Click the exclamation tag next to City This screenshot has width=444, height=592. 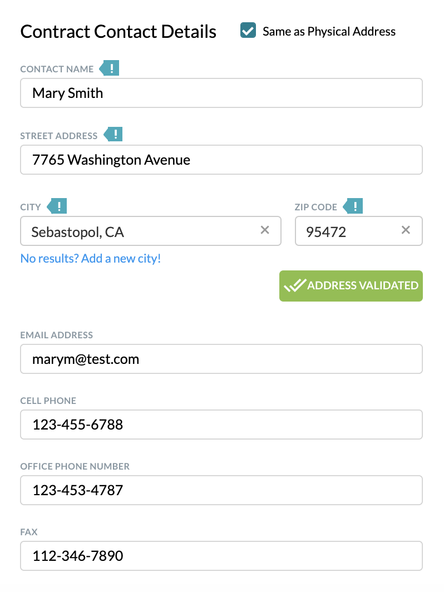57,206
